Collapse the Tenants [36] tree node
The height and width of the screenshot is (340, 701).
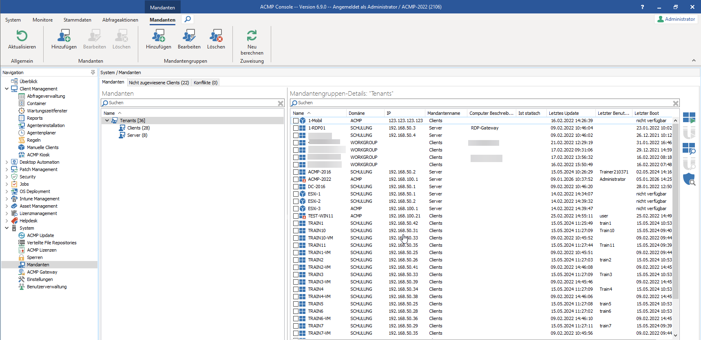[x=107, y=121]
